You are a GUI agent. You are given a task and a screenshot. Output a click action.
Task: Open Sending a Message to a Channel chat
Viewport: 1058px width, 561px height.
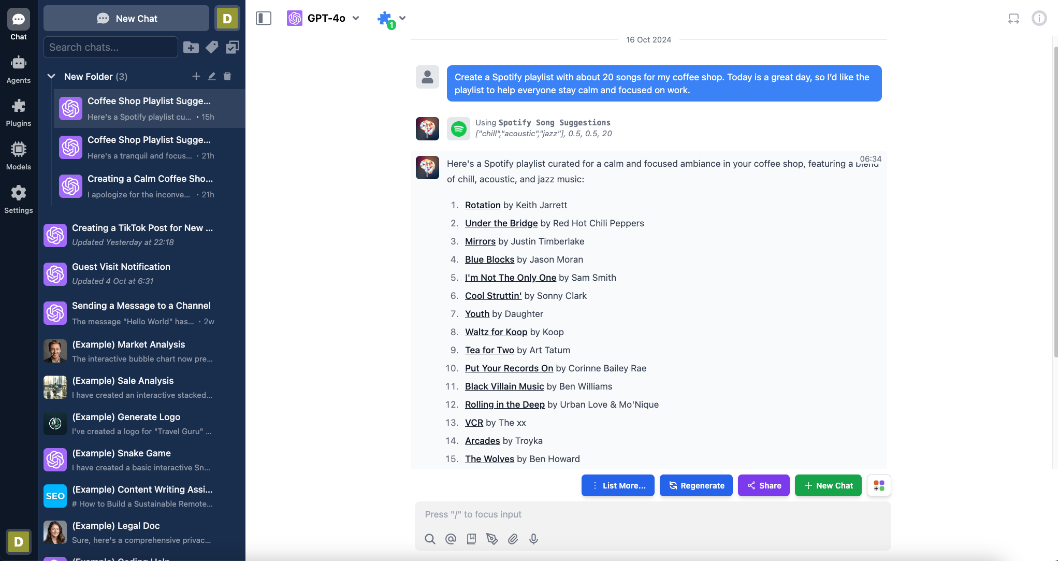142,313
